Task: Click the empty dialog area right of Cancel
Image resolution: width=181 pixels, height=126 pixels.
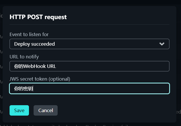Action: point(116,110)
